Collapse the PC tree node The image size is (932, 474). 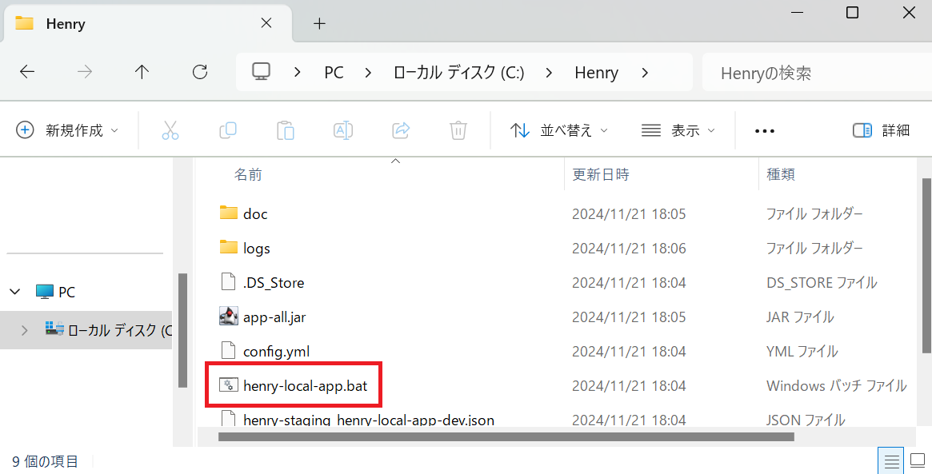tap(15, 292)
